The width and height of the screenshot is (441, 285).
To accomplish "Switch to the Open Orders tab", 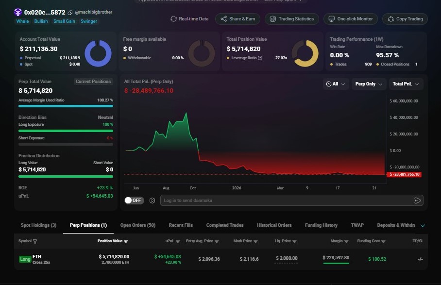I will [138, 225].
